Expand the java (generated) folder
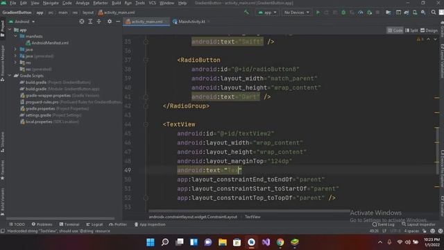The height and width of the screenshot is (250, 444). [15, 56]
